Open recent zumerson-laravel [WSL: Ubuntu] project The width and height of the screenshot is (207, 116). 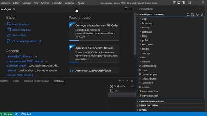click(25, 61)
